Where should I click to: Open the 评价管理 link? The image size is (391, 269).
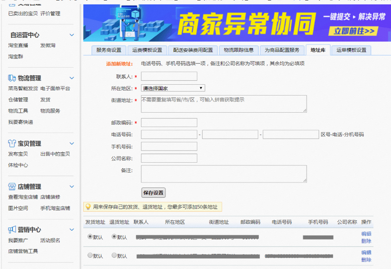(x=51, y=14)
